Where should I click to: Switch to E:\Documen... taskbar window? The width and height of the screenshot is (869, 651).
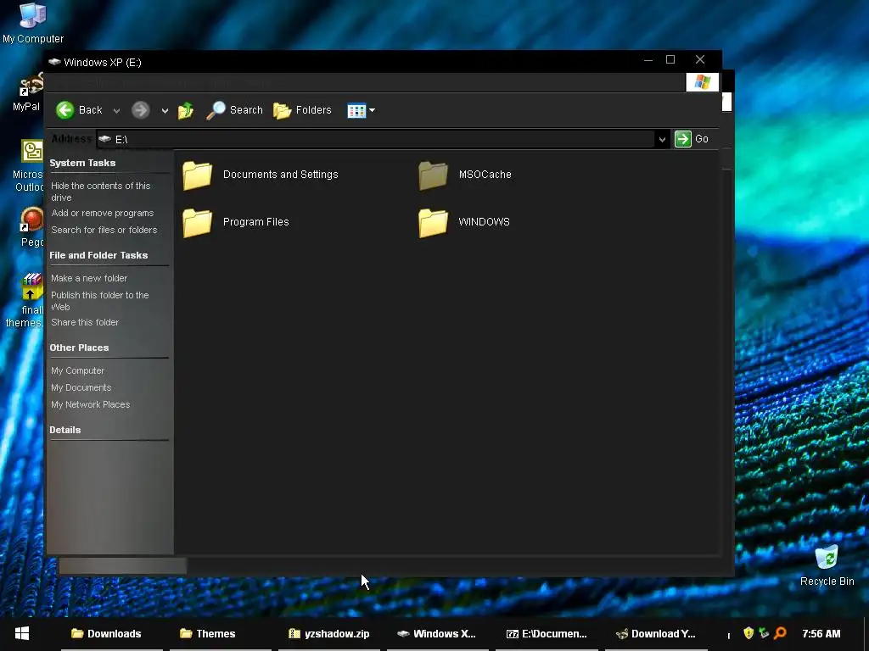[547, 634]
